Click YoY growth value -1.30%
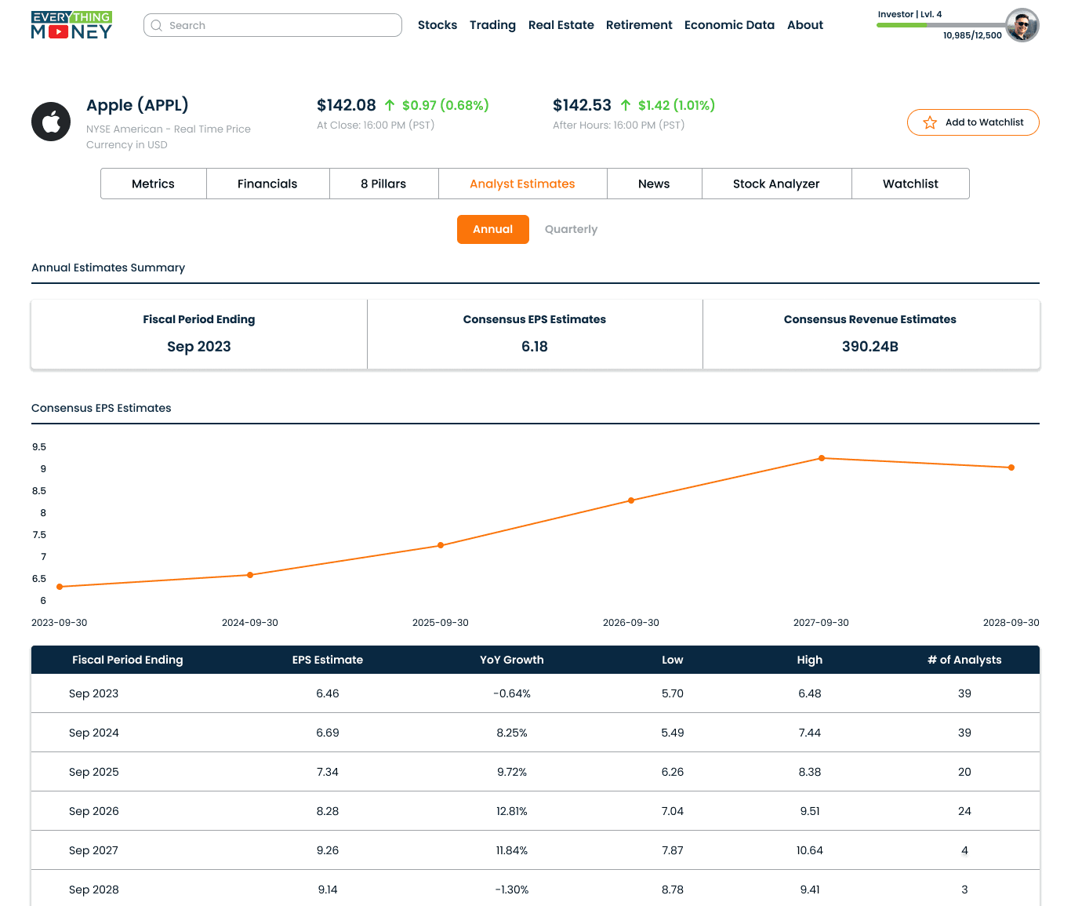The image size is (1071, 906). (512, 890)
